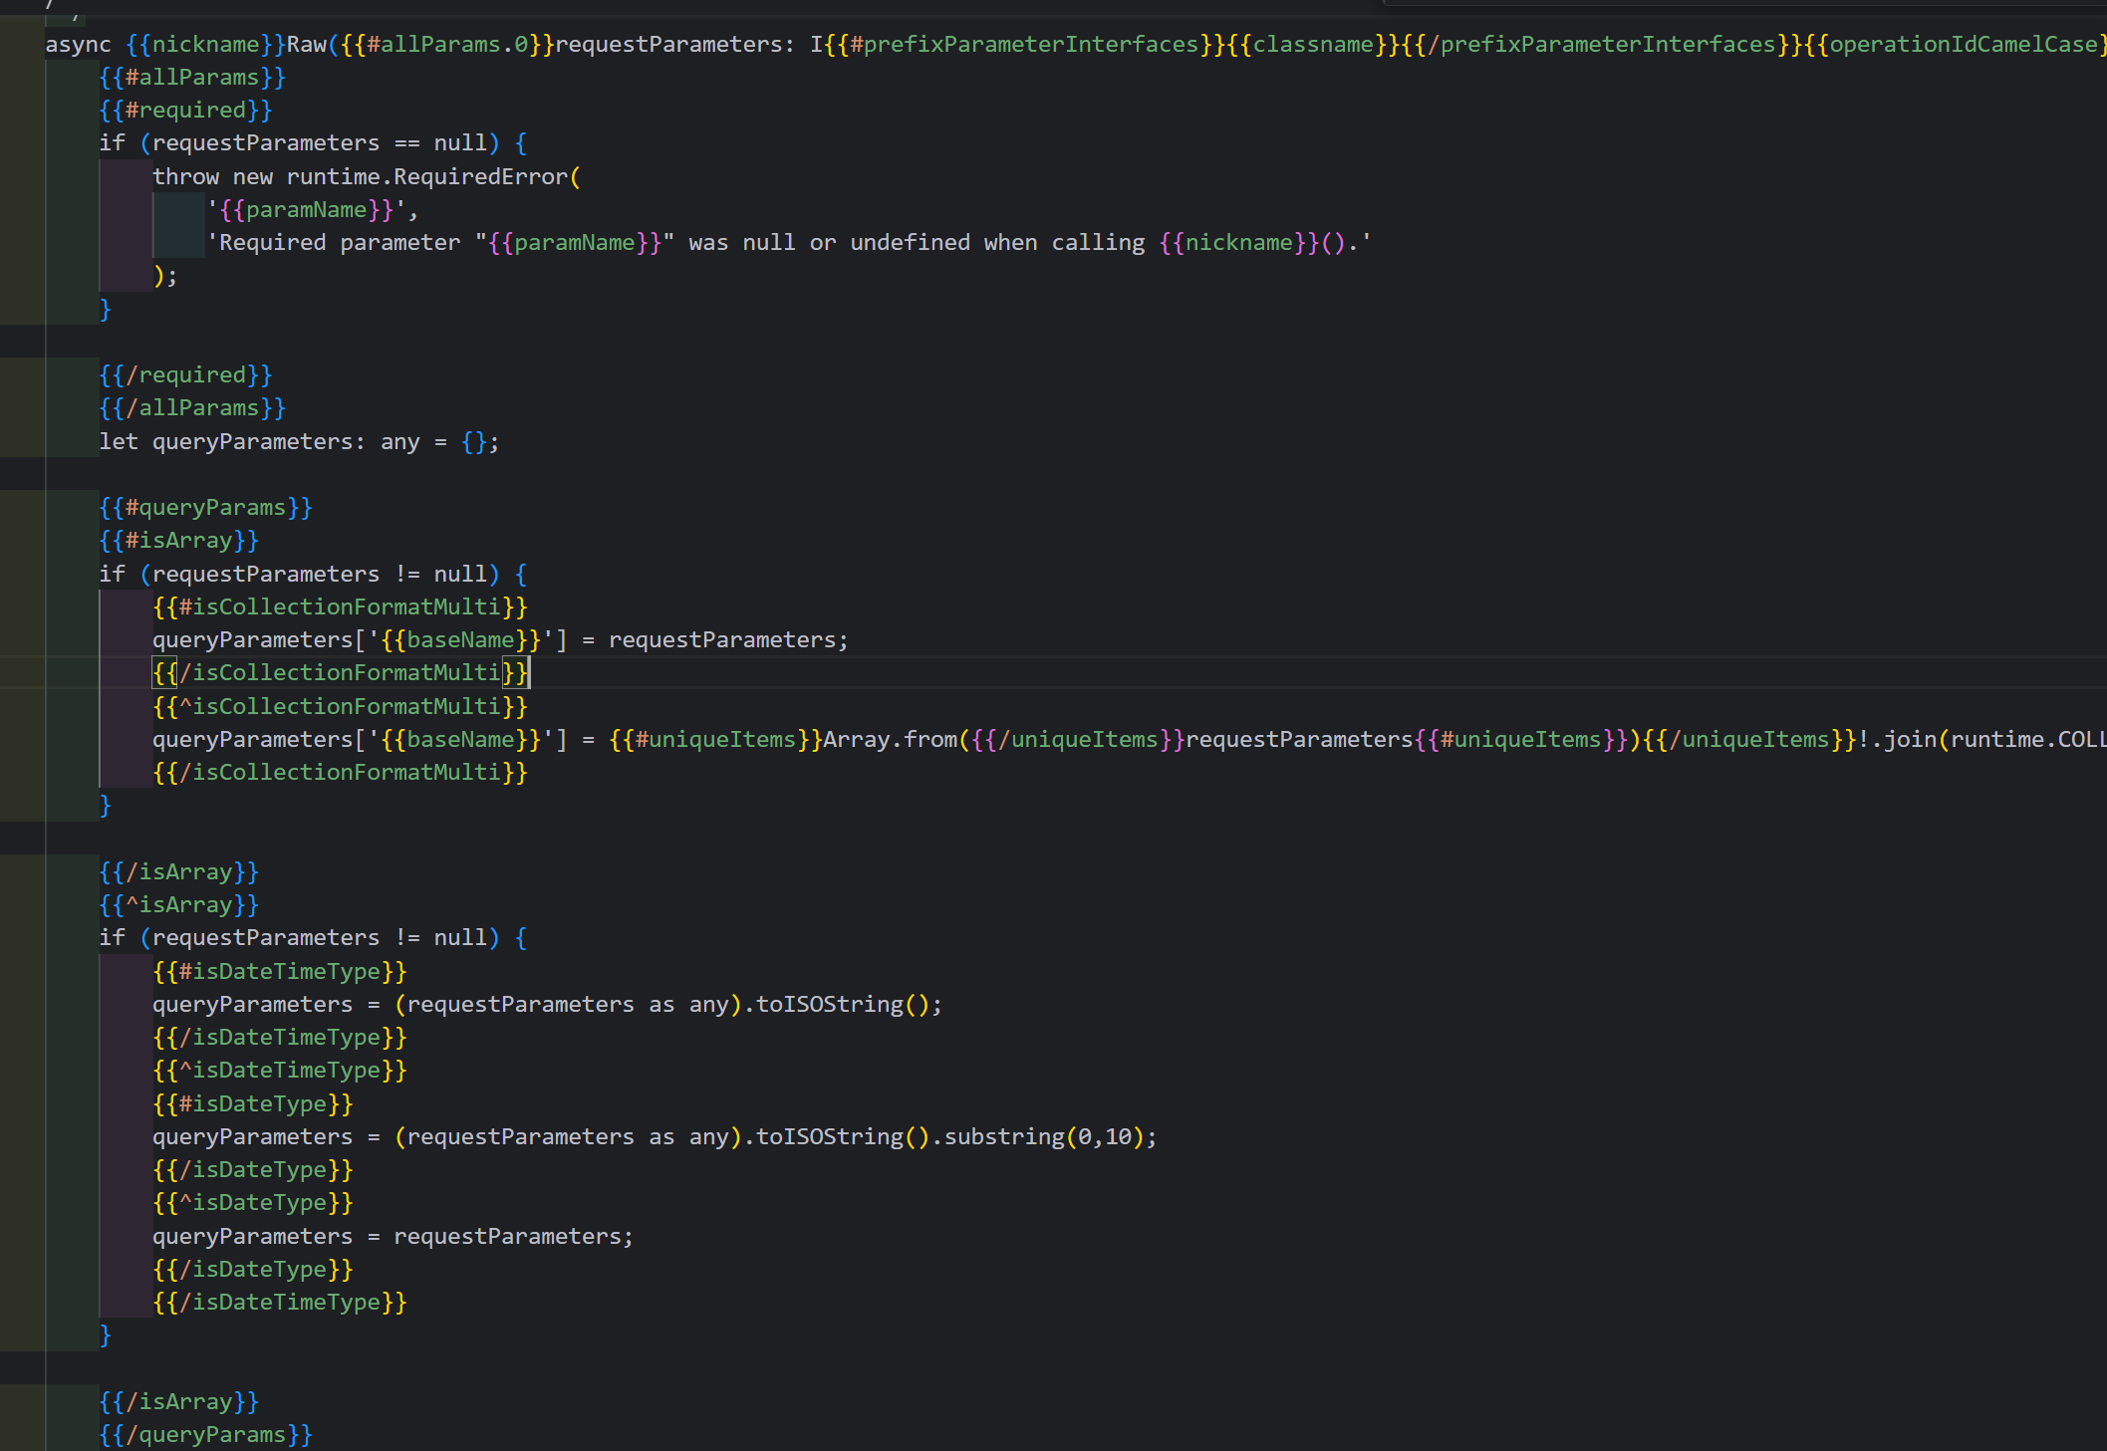Click the {{^isDateType}} inverted tag
Screen dimensions: 2107x1451
pos(253,1203)
